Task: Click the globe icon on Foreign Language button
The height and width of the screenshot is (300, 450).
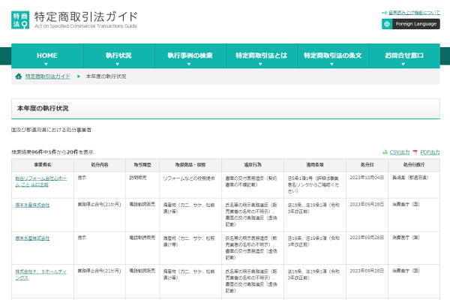Action: pyautogui.click(x=387, y=24)
